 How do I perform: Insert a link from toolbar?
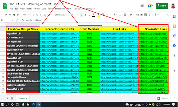tap(138, 15)
